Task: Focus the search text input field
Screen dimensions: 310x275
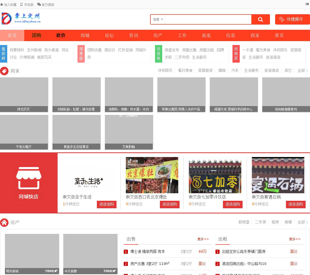Action: [208, 19]
